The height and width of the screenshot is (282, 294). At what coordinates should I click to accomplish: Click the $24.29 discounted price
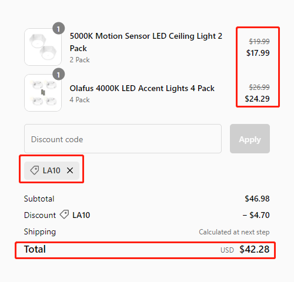257,99
